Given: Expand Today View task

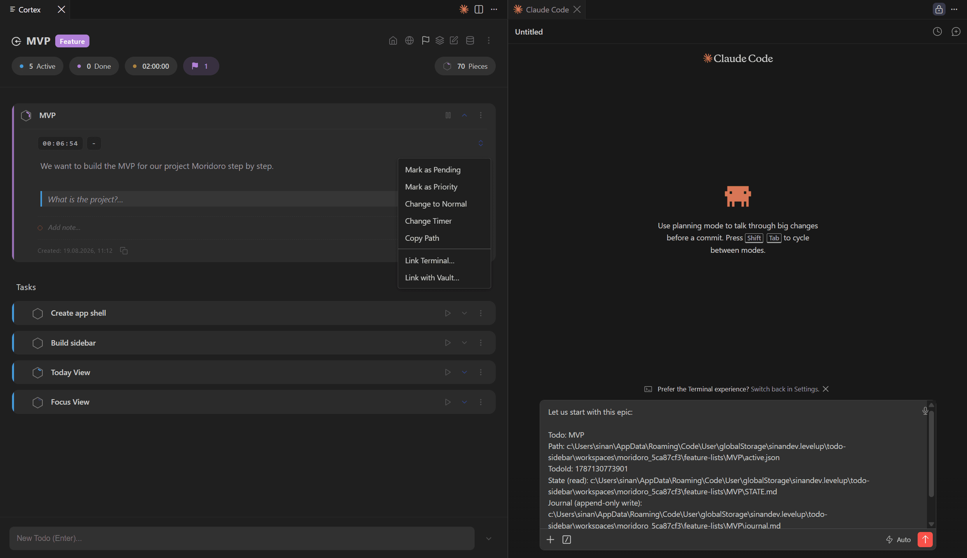Looking at the screenshot, I should click(464, 372).
